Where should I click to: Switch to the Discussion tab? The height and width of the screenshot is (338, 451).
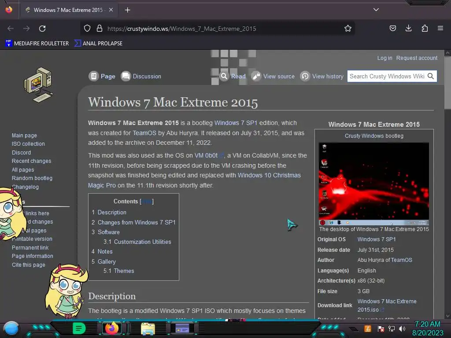pyautogui.click(x=141, y=76)
